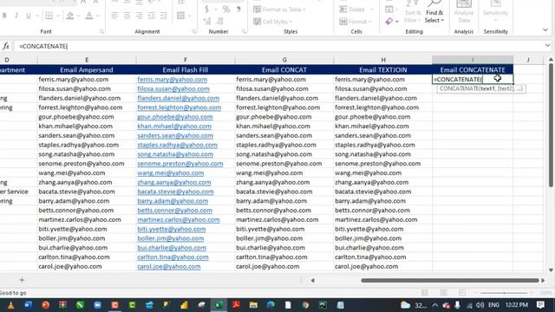The height and width of the screenshot is (312, 555).
Task: Toggle Italic formatting
Action: [x=16, y=16]
